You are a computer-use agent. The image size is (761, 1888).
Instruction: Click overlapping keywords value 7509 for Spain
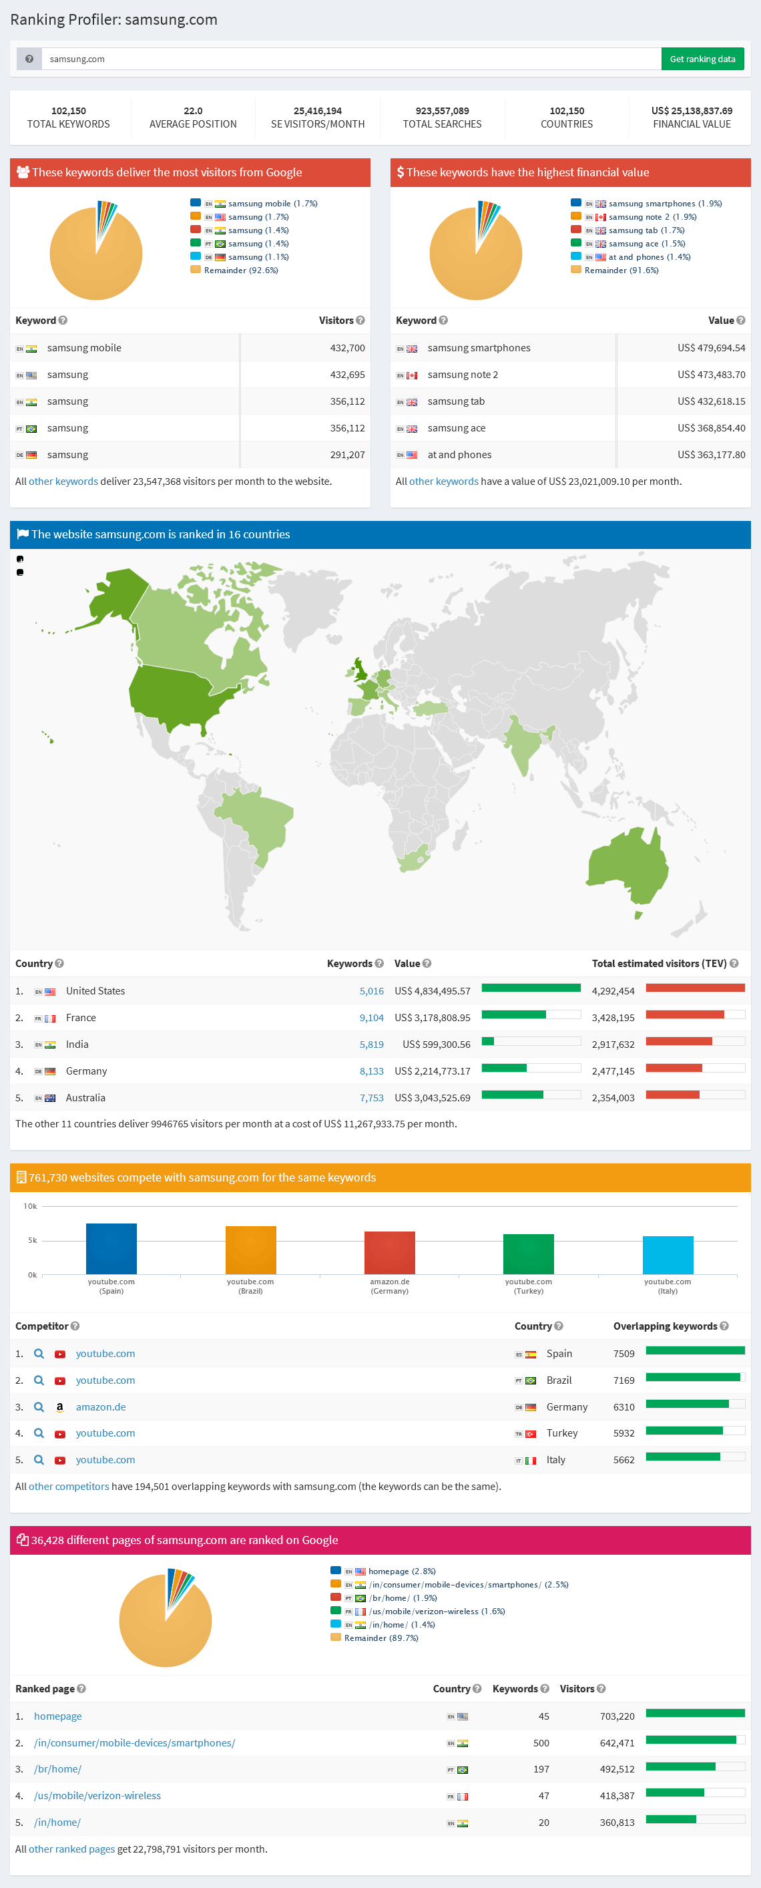[624, 1354]
